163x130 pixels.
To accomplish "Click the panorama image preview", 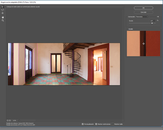I will (x=64, y=64).
